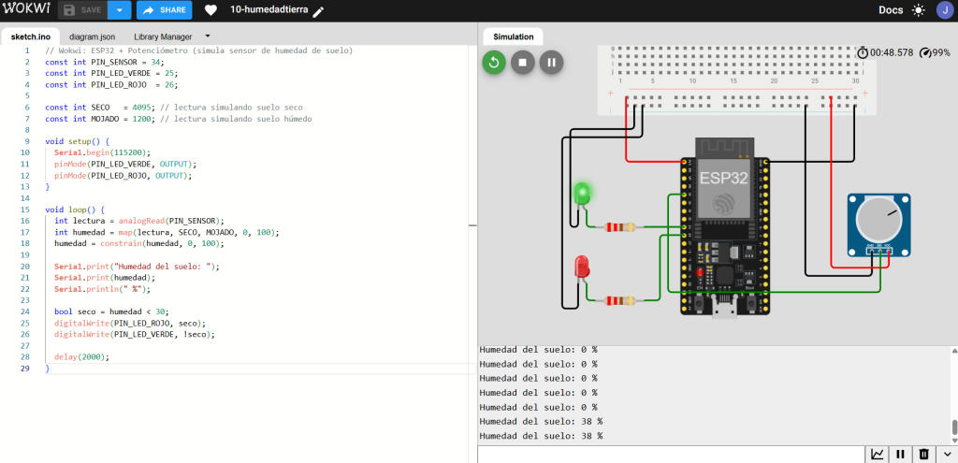This screenshot has width=958, height=463.
Task: Open the Save options dropdown arrow
Action: pos(119,10)
